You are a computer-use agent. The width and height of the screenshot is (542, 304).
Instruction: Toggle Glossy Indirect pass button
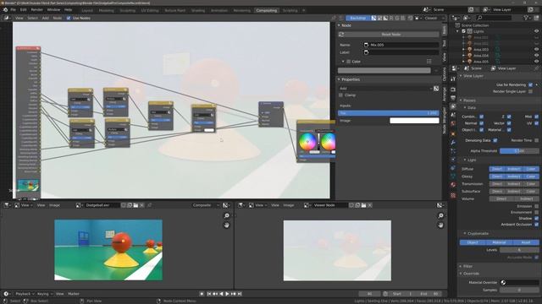point(514,176)
